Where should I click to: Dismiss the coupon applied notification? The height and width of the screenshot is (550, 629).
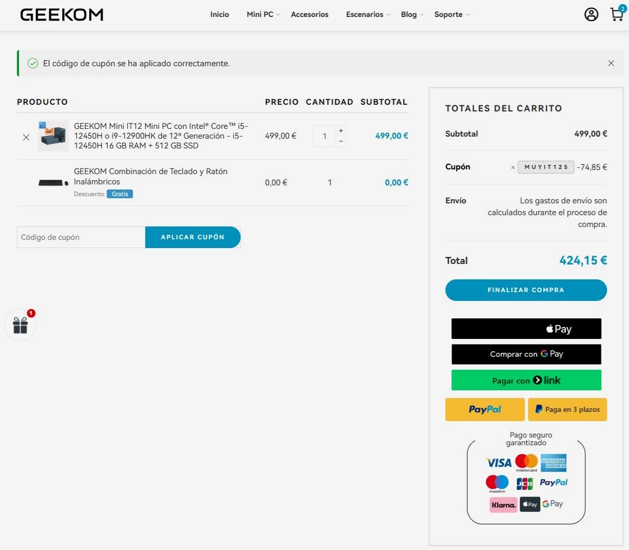(x=611, y=63)
